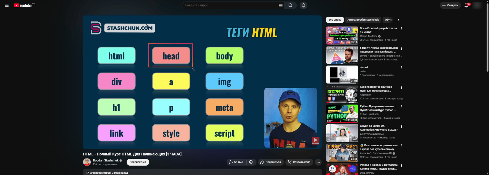489x175 pixels.
Task: Dislike the video with thumbs down
Action: (251, 162)
